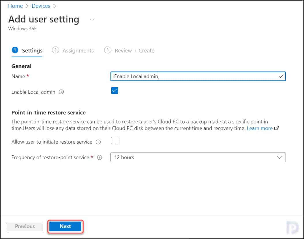Image resolution: width=304 pixels, height=239 pixels.
Task: Go to Home breadcrumb
Action: (x=16, y=6)
